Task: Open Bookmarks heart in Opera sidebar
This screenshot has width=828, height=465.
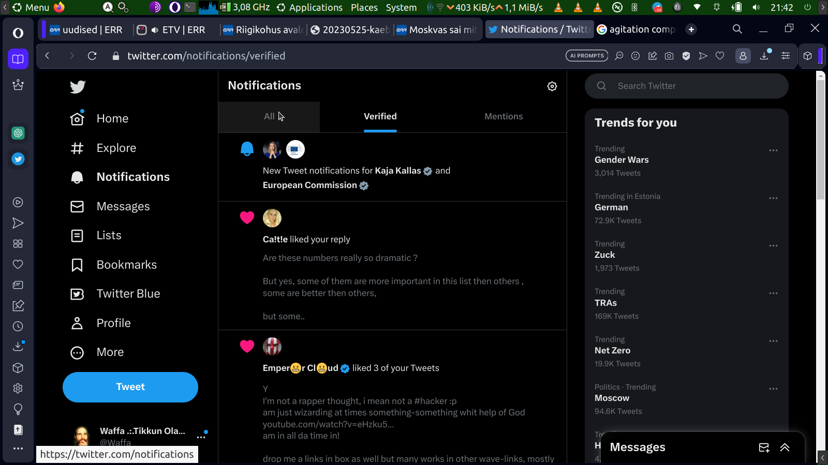Action: [x=18, y=265]
